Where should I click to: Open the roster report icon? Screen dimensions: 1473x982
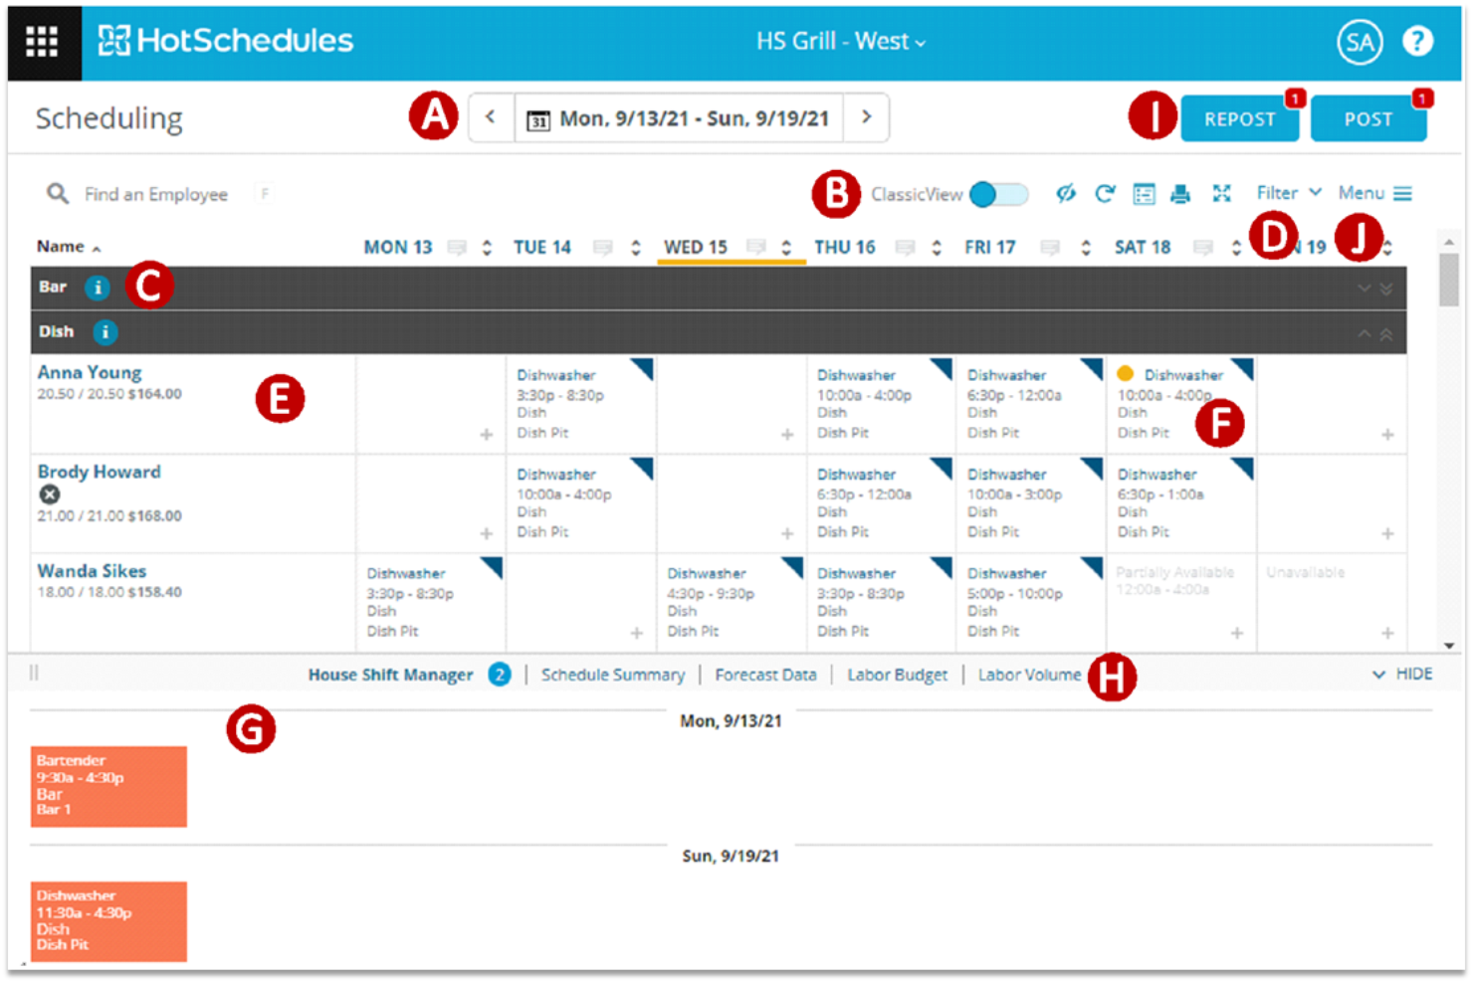pyautogui.click(x=1145, y=194)
